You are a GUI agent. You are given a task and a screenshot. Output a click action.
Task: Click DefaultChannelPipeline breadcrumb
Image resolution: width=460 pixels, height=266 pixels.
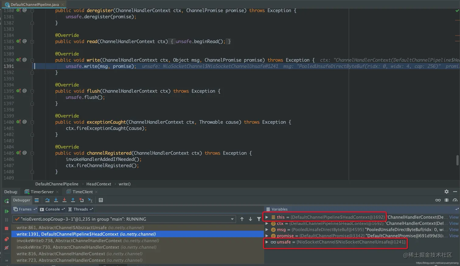tap(57, 184)
